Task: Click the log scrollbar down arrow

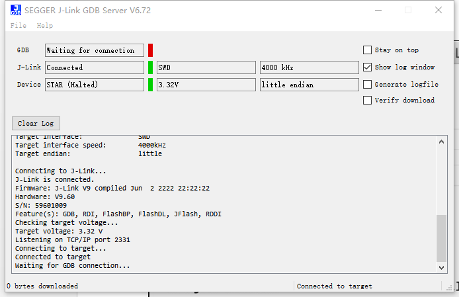Action: point(441,267)
